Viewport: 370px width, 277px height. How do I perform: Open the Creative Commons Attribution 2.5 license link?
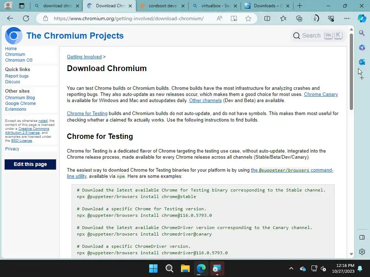[27, 131]
